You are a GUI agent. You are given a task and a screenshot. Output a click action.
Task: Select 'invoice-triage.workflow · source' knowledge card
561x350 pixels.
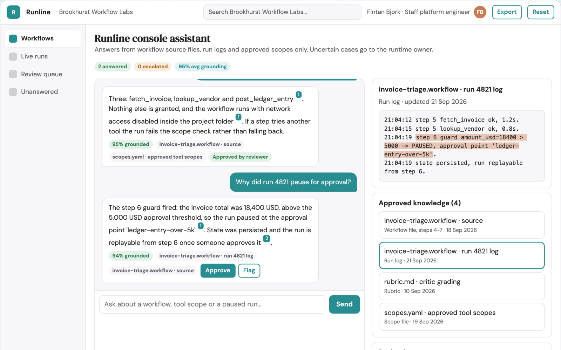tap(461, 225)
